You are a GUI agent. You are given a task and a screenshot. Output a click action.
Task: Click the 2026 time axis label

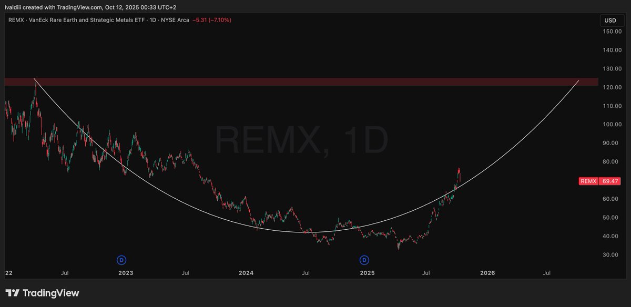click(487, 273)
